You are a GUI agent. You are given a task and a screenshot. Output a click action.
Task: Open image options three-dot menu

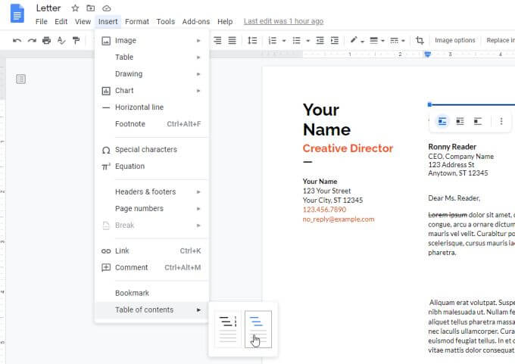pos(501,121)
